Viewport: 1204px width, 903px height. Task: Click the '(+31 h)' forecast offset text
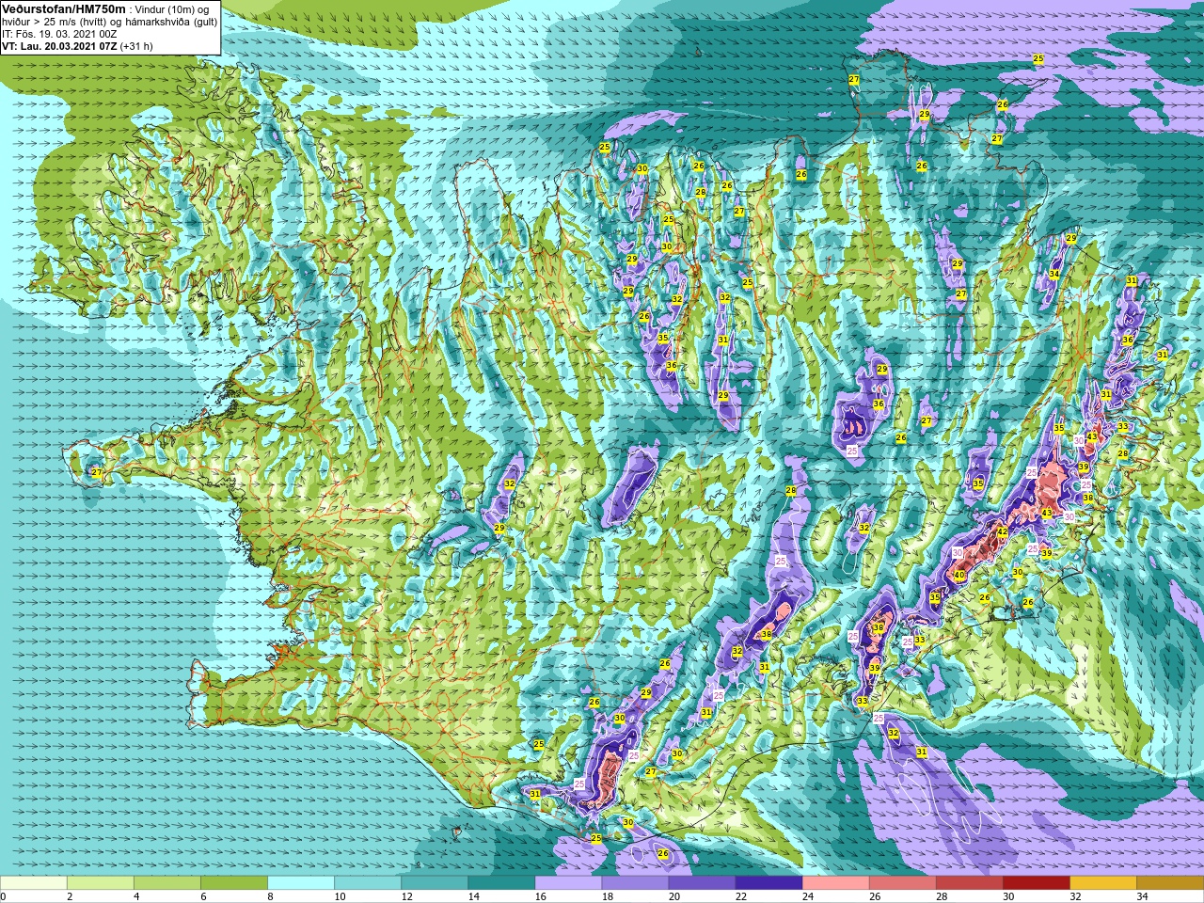tap(136, 46)
